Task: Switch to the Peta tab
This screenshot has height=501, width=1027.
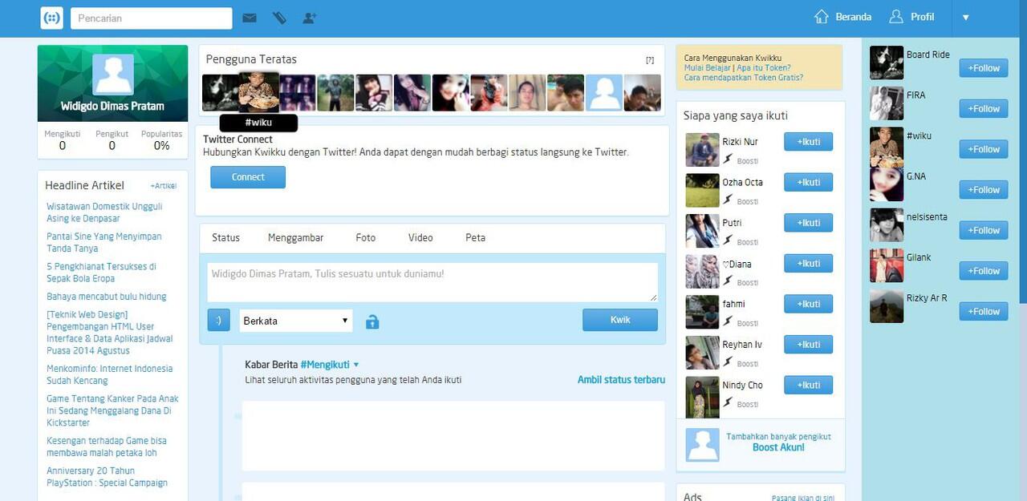Action: [475, 237]
